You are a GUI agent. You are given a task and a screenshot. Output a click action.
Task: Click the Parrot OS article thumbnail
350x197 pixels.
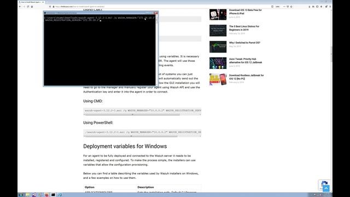(218, 47)
